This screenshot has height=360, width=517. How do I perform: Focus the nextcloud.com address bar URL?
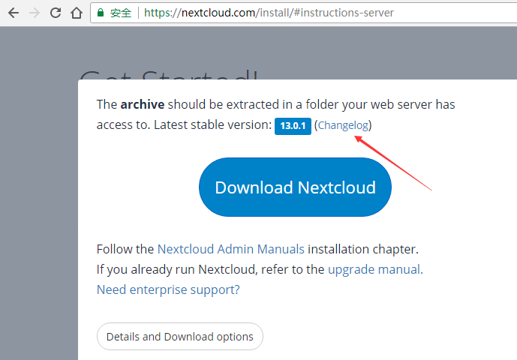click(x=269, y=13)
